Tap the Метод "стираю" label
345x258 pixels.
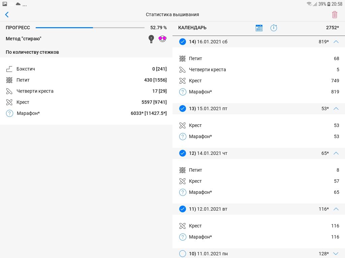(24, 39)
